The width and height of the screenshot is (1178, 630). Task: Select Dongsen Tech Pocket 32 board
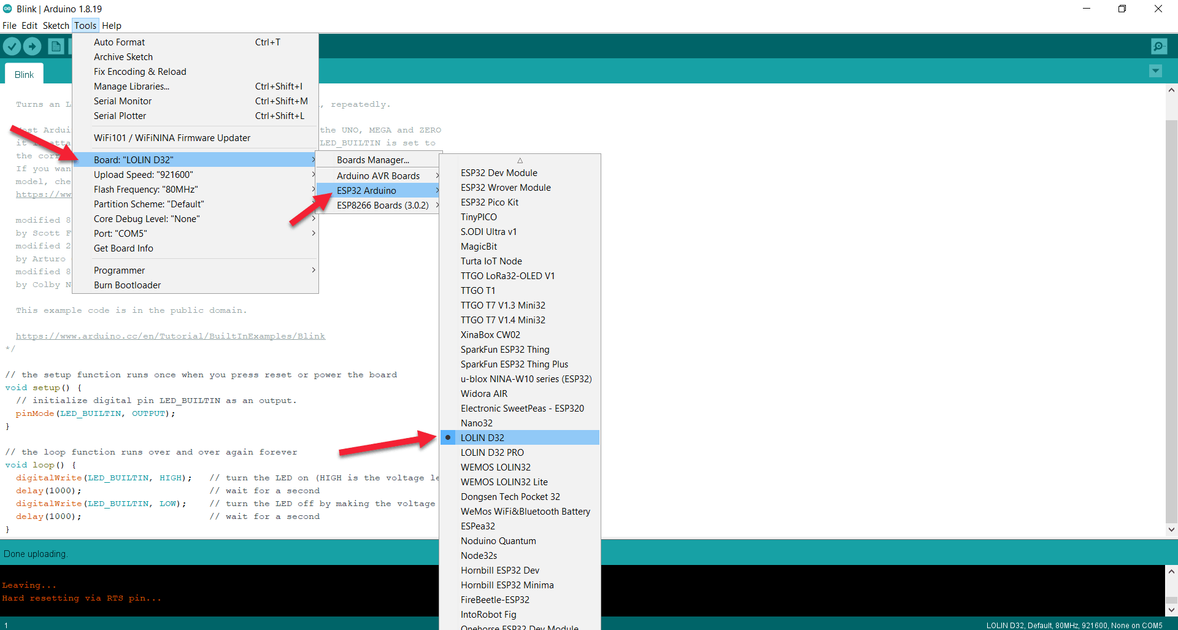coord(520,497)
